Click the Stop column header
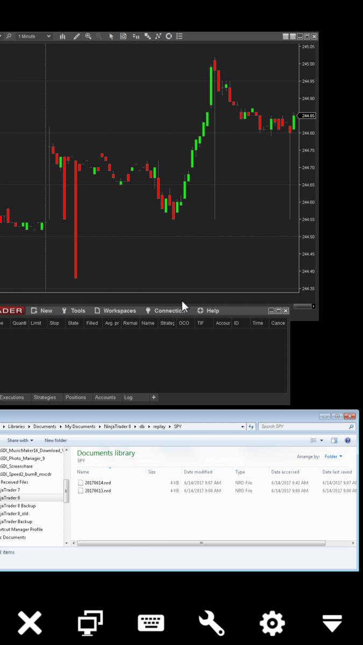The height and width of the screenshot is (645, 363). [x=54, y=323]
